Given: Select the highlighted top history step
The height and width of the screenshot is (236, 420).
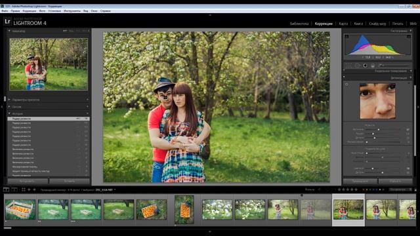Looking at the screenshot, I should pyautogui.click(x=49, y=118).
